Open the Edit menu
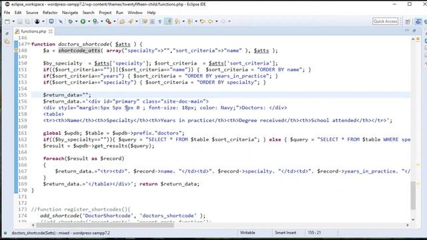427x240 pixels. pos(18,13)
